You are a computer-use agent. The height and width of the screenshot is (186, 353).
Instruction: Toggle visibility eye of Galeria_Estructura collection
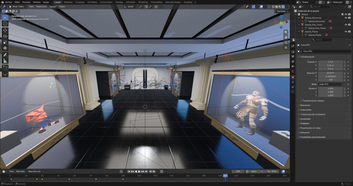pyautogui.click(x=346, y=18)
